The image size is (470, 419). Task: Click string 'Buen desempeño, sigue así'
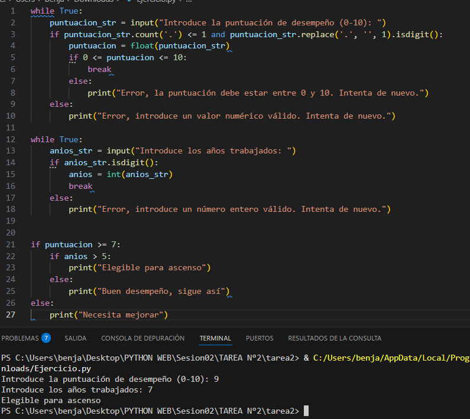(x=161, y=291)
